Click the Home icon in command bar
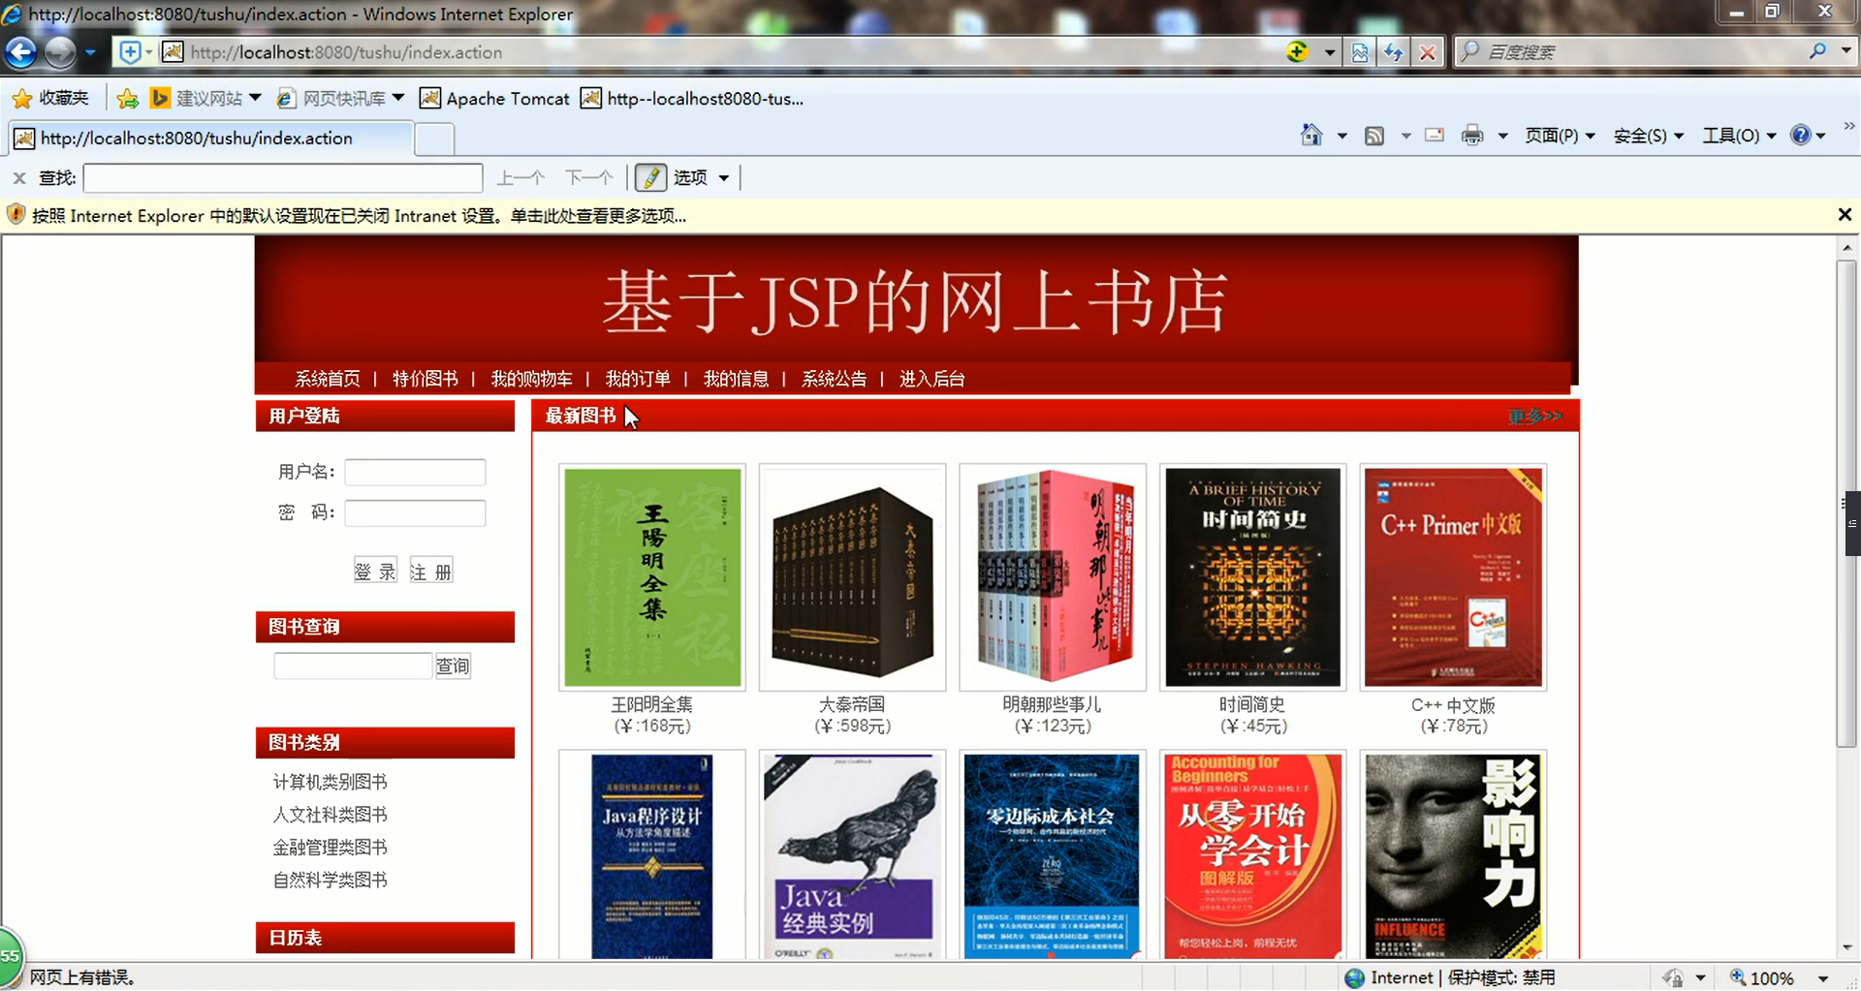Image resolution: width=1861 pixels, height=991 pixels. [1311, 136]
